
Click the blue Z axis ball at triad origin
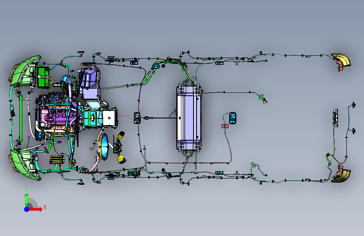pyautogui.click(x=26, y=209)
